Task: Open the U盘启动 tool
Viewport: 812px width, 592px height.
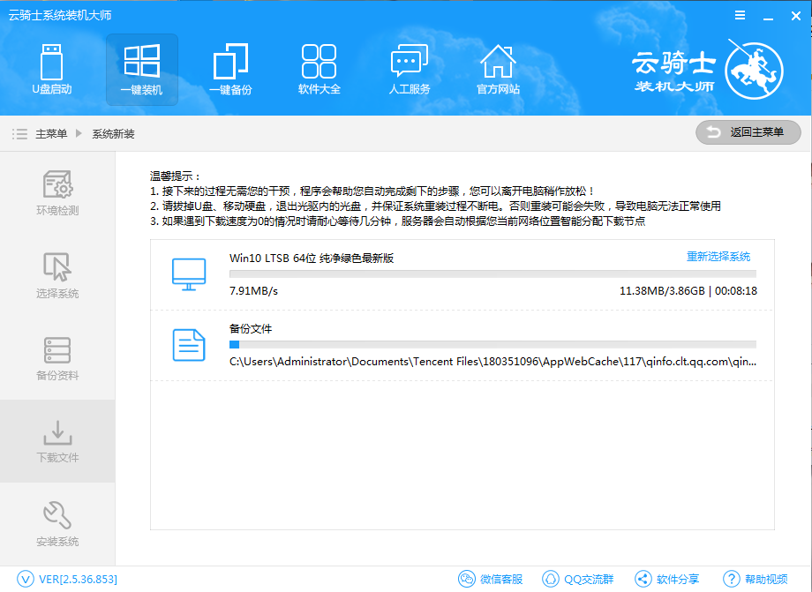Action: [52, 70]
